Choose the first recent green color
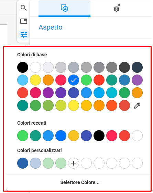153x193 pixels. [x=23, y=136]
